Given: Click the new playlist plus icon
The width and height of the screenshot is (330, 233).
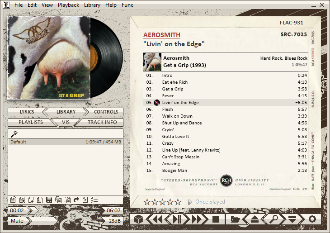Looking at the screenshot, I should click(x=31, y=200).
